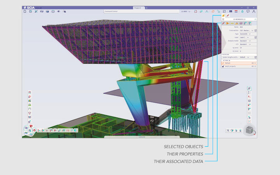280x175 pixels.
Task: Click the navigation view cube
Action: 250,130
